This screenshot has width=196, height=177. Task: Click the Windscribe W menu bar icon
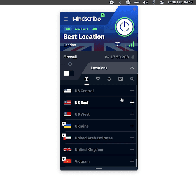pos(128,2)
